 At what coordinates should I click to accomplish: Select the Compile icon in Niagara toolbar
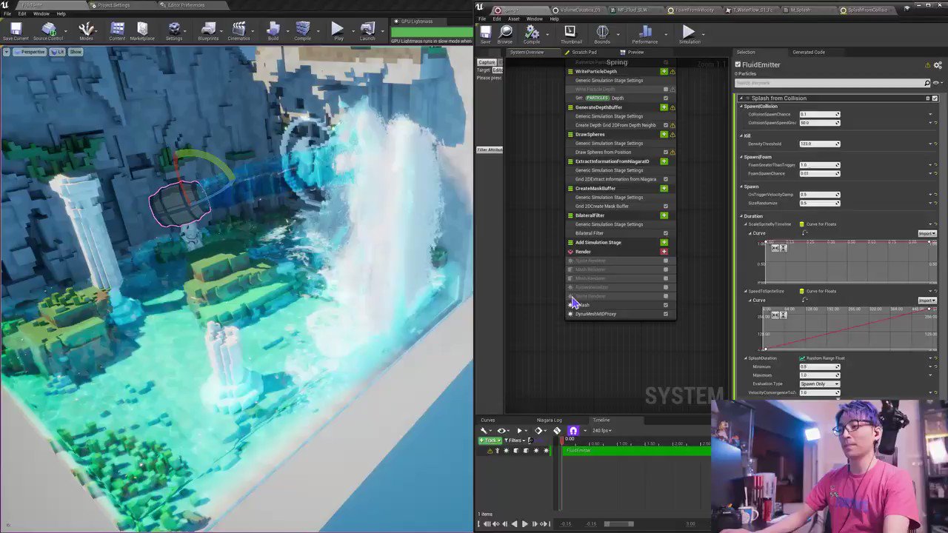[x=531, y=33]
